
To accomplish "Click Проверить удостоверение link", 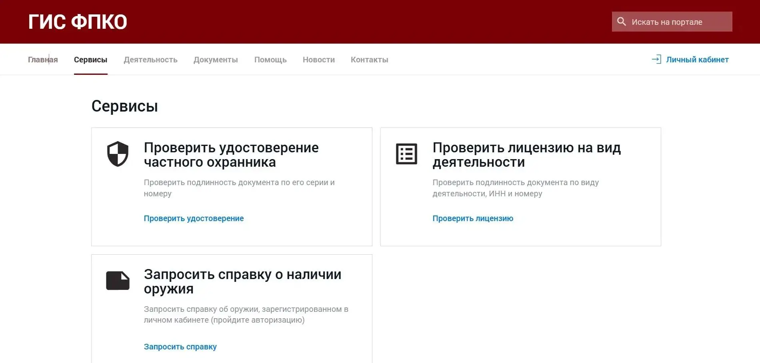I will 194,218.
